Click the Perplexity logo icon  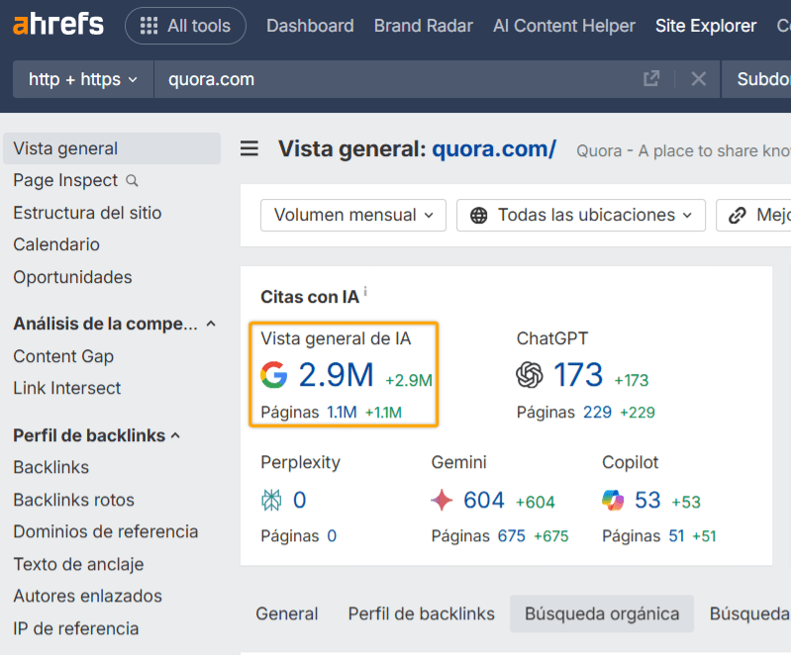click(271, 501)
